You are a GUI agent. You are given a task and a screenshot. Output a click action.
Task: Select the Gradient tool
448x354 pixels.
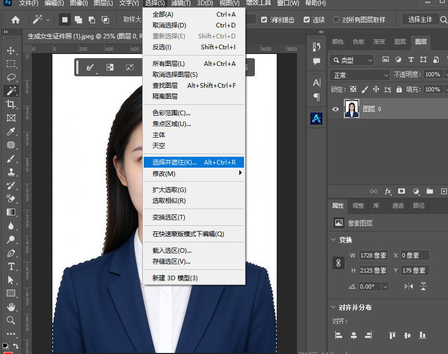(11, 212)
